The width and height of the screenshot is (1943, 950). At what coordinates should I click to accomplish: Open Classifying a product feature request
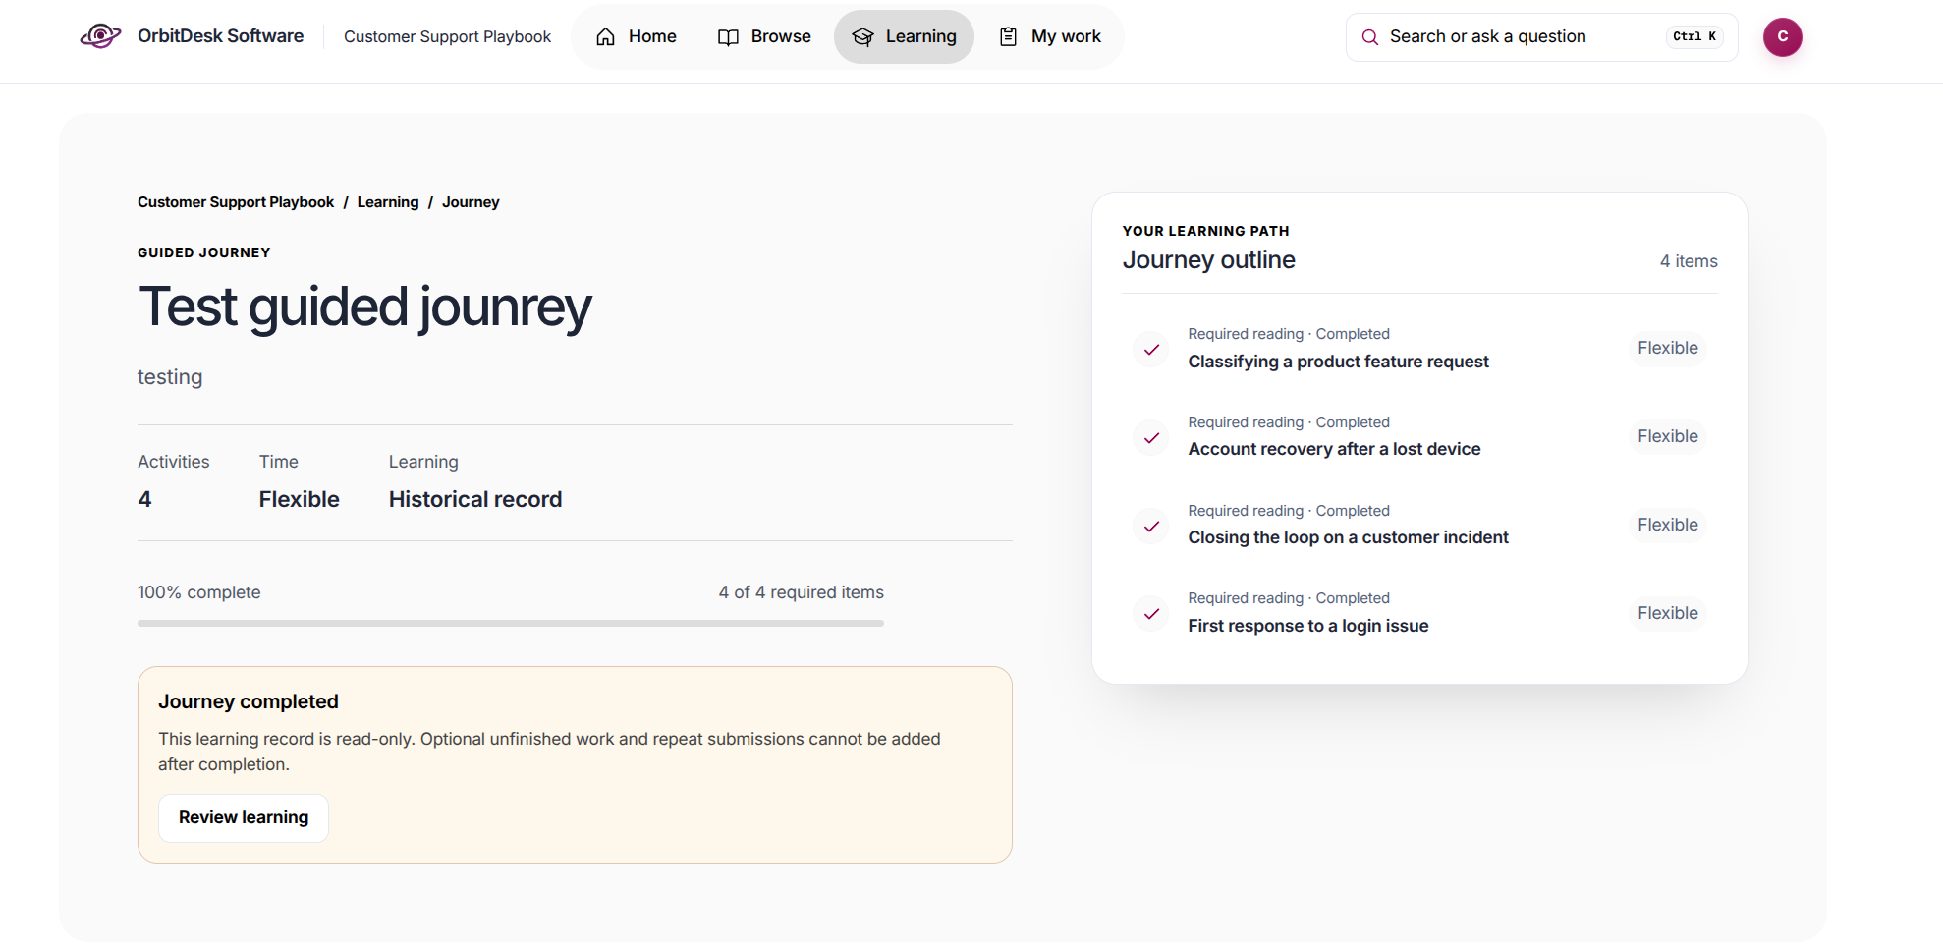(1338, 362)
